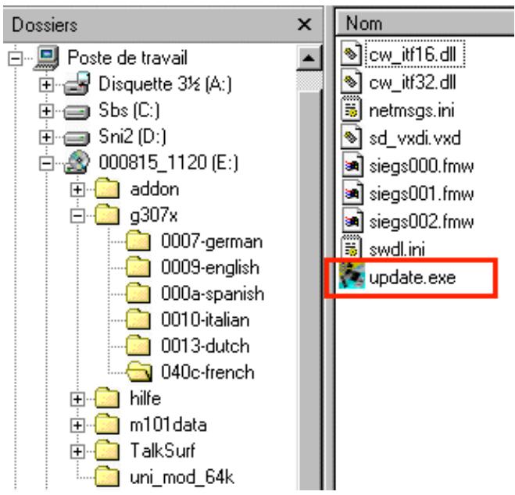
Task: Expand the Sni2 (D:) drive node
Action: click(46, 137)
